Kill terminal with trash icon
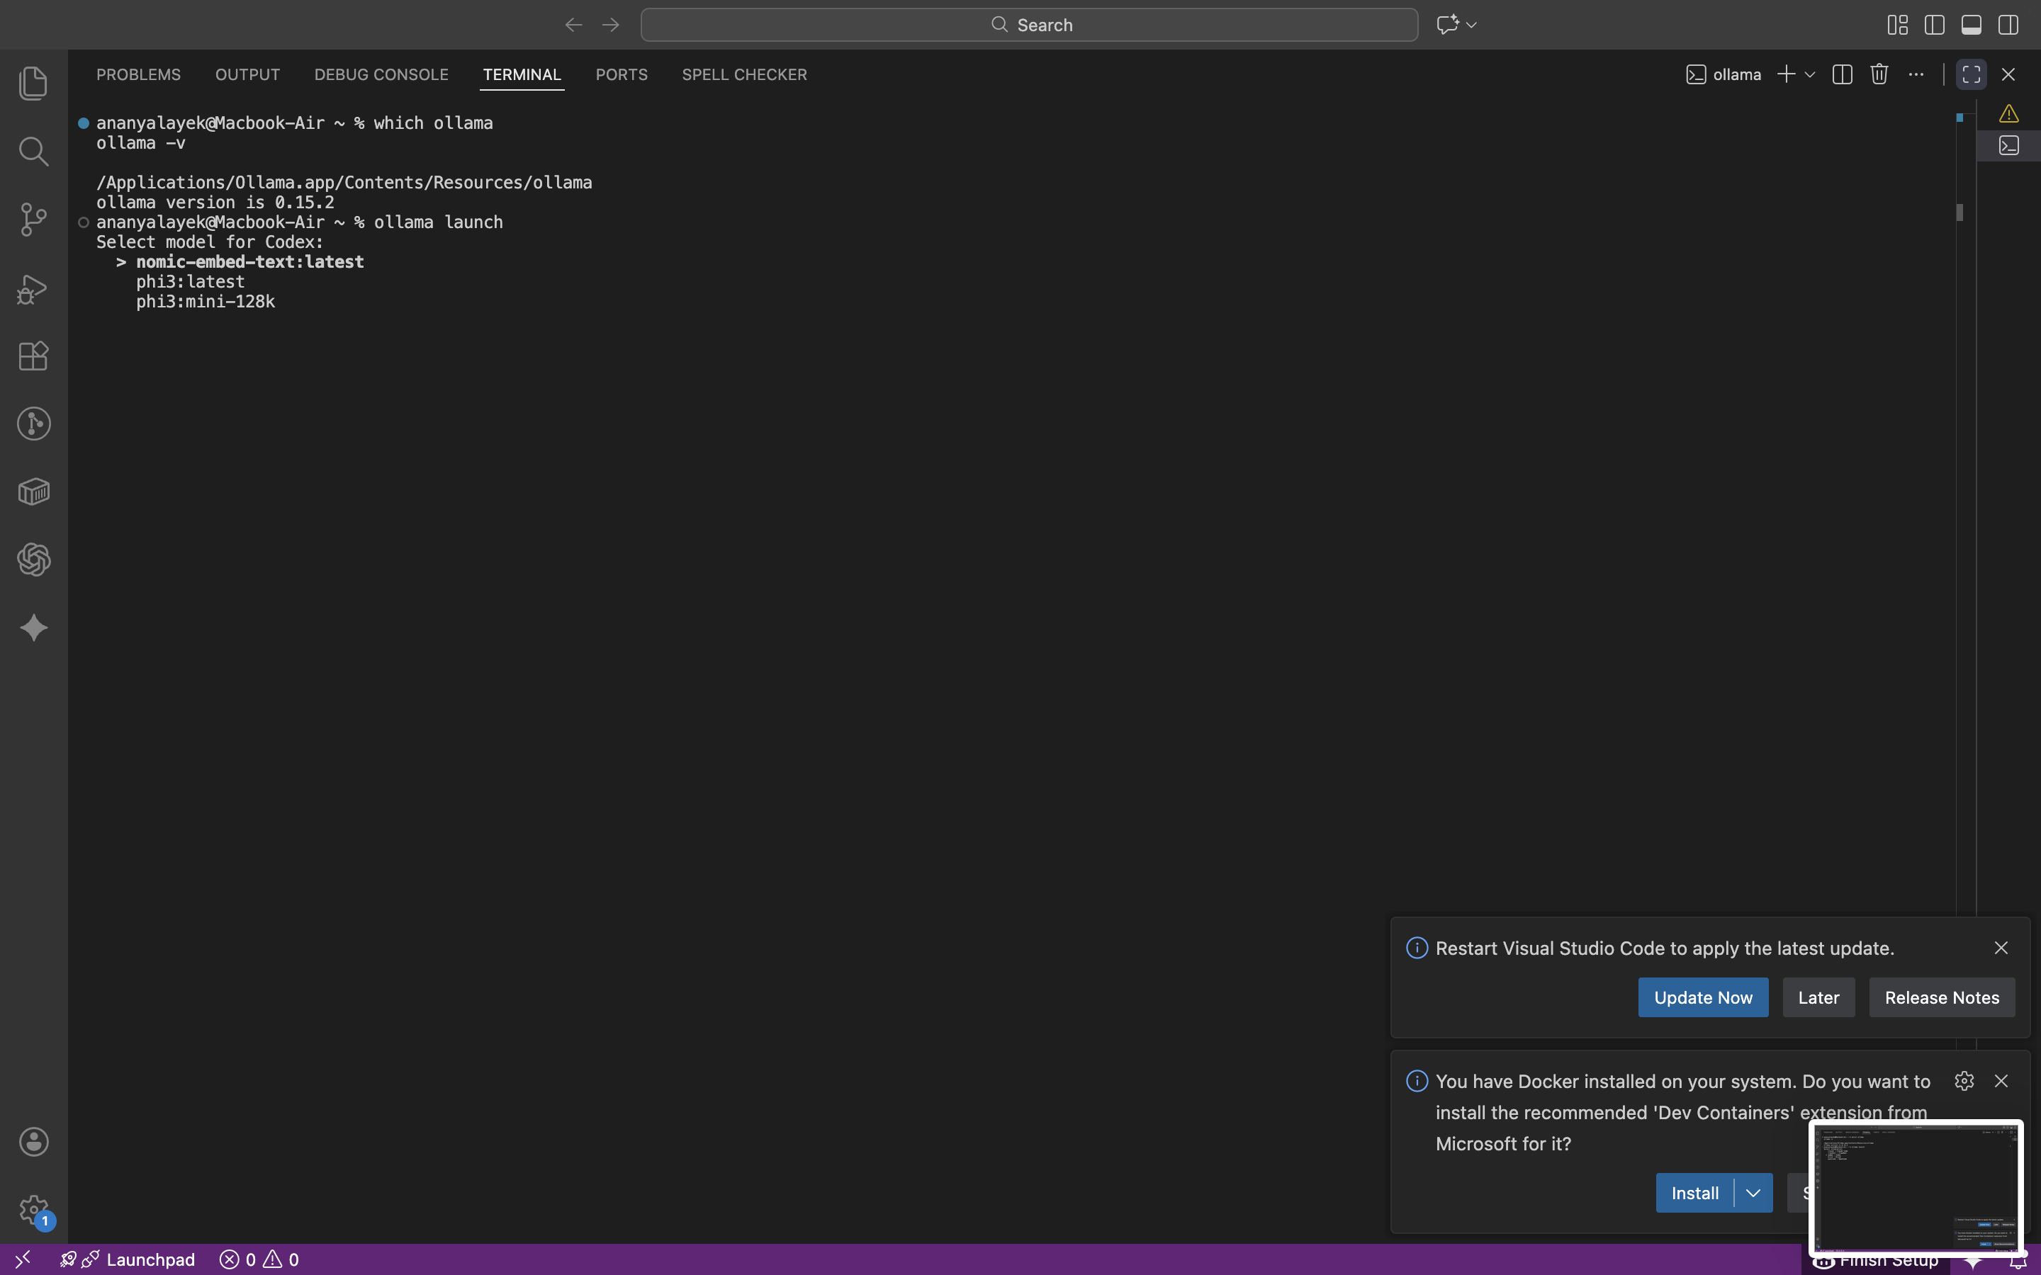The width and height of the screenshot is (2041, 1275). pos(1879,74)
